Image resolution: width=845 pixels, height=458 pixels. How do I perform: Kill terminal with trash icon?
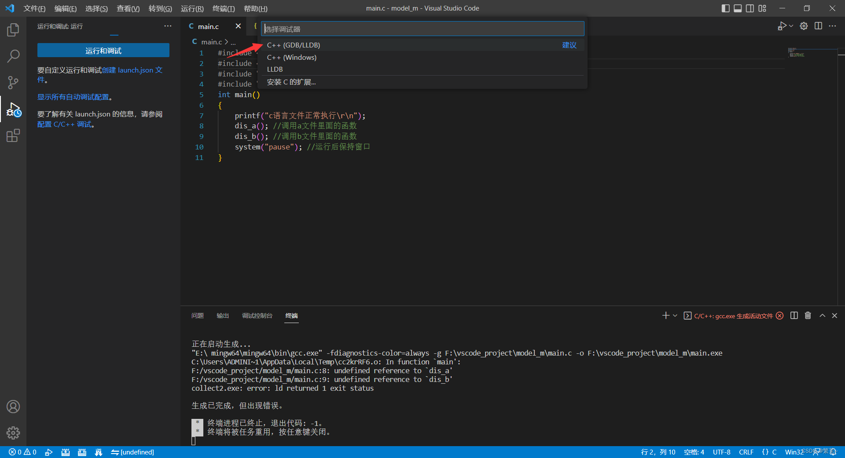pyautogui.click(x=808, y=316)
